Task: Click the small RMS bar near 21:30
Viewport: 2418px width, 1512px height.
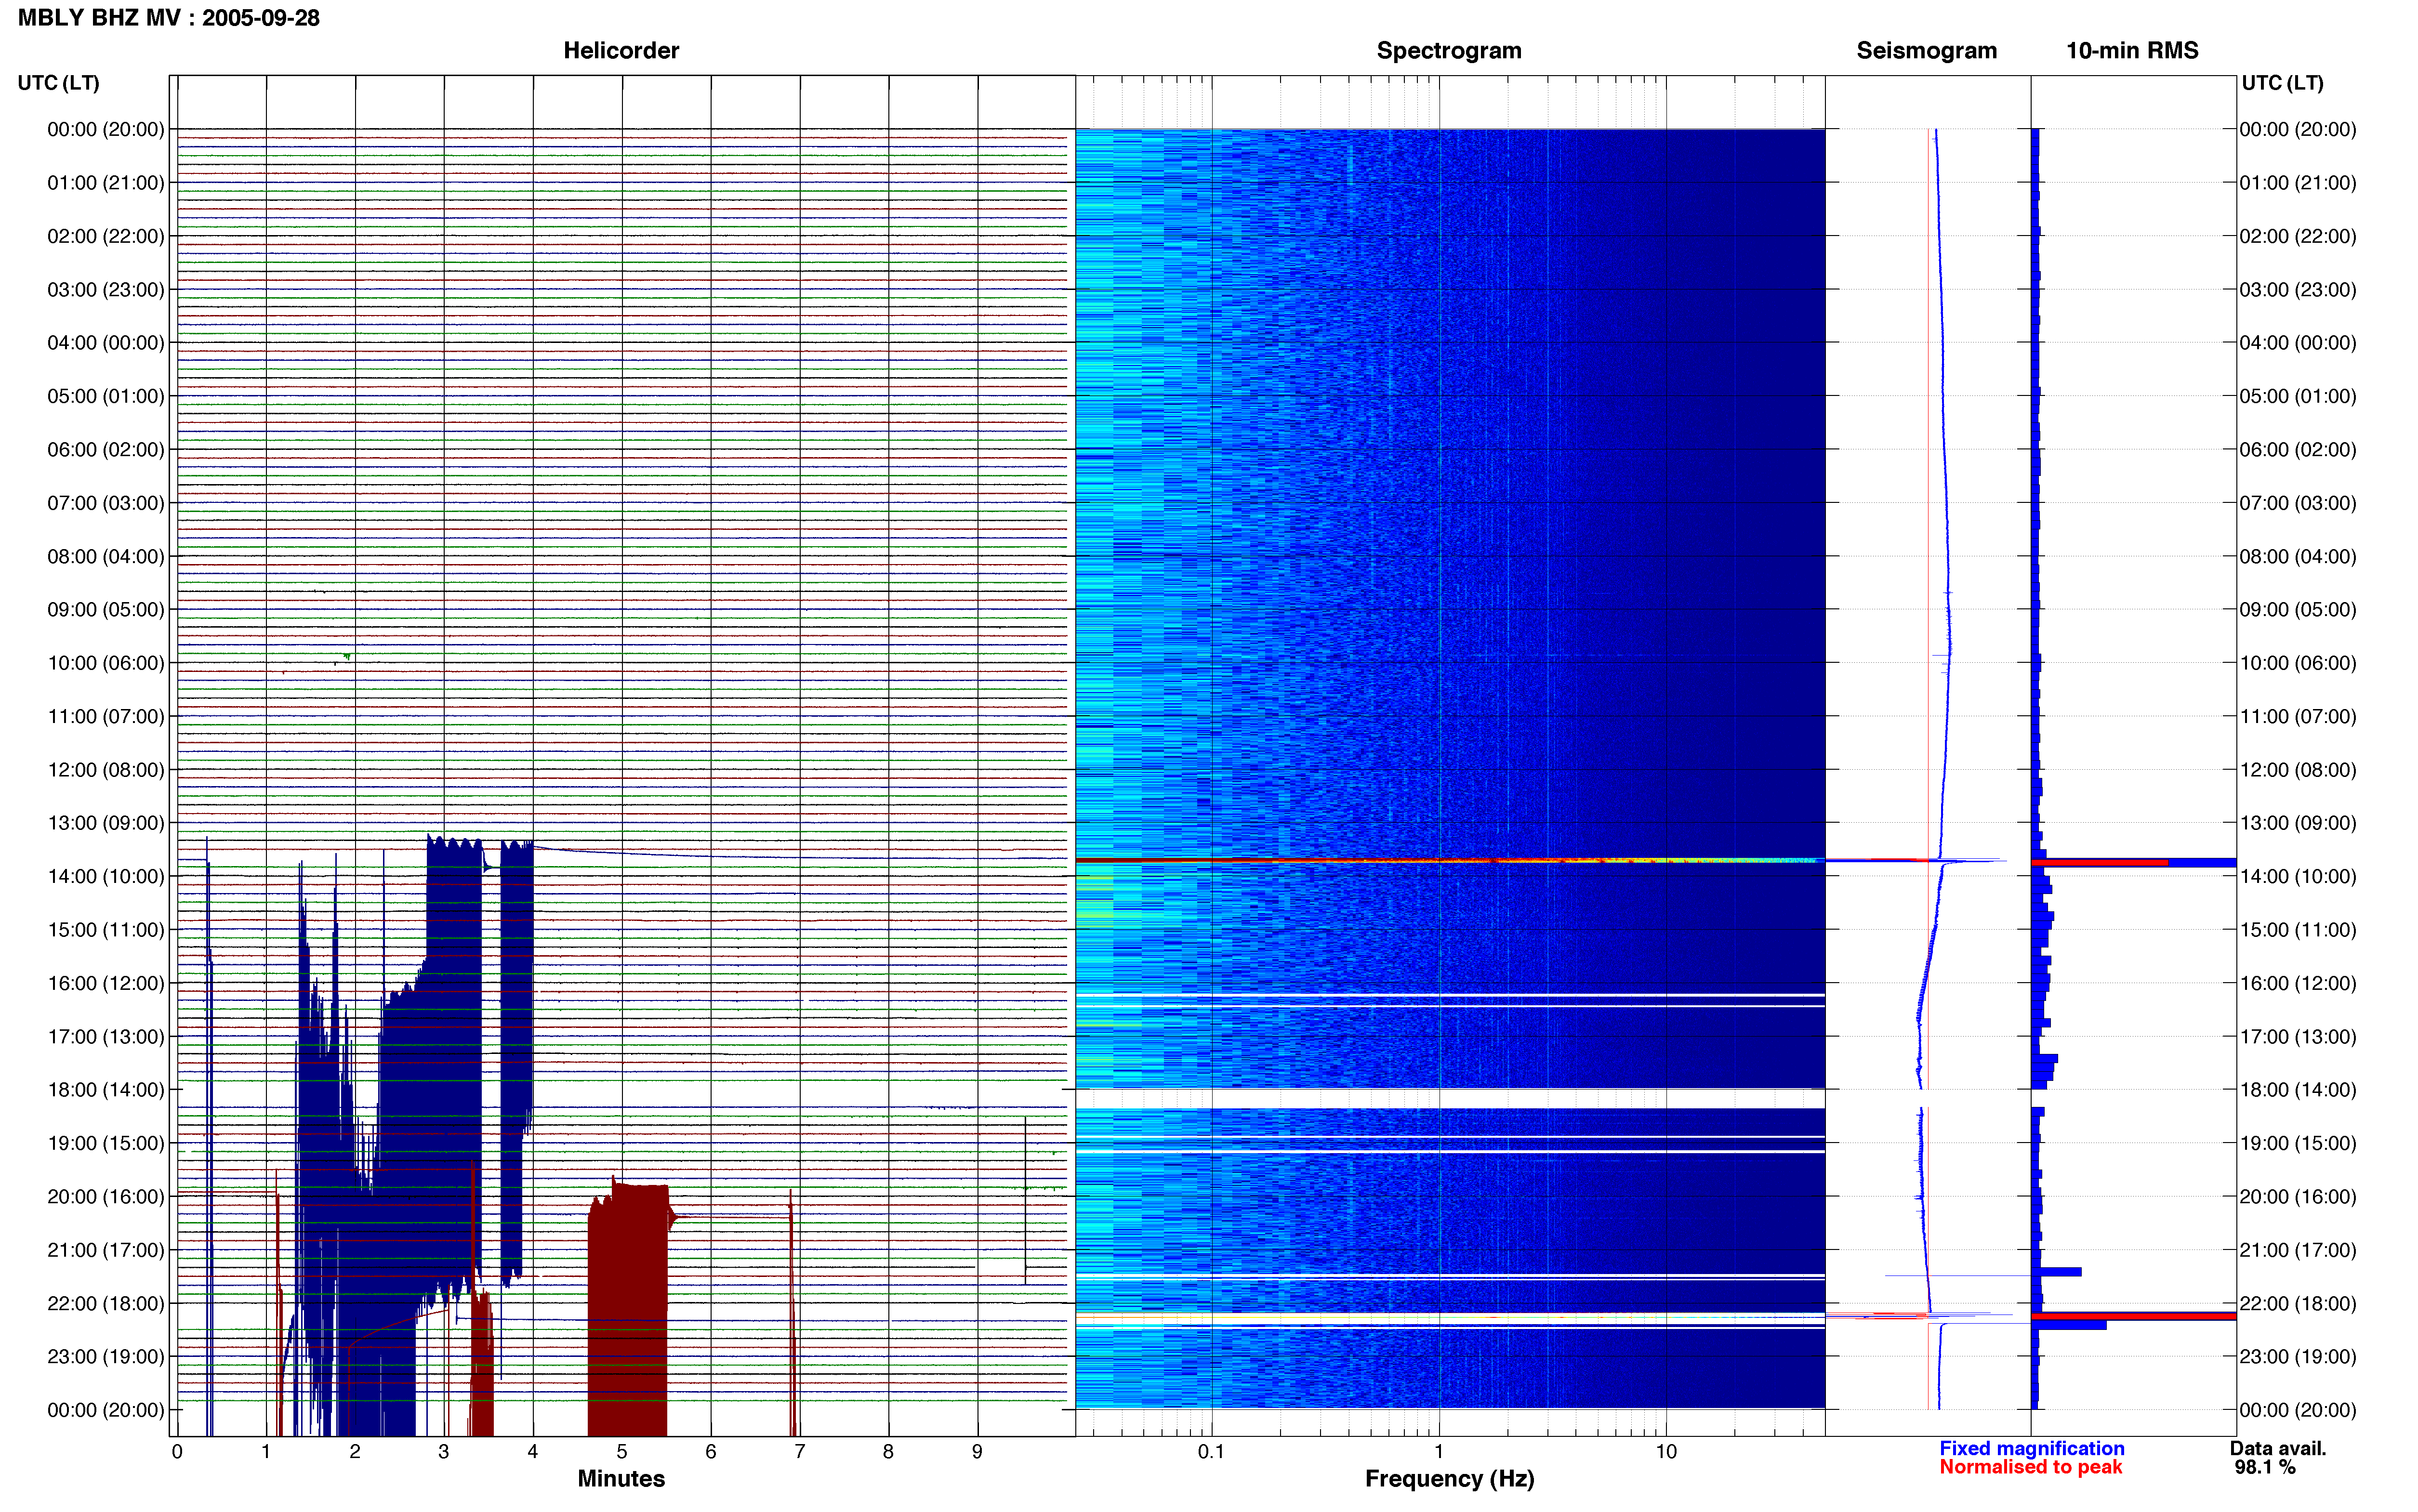Action: (2056, 1272)
